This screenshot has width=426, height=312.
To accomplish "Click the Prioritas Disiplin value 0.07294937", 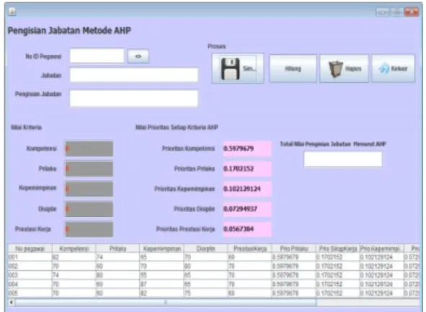I will tap(247, 209).
